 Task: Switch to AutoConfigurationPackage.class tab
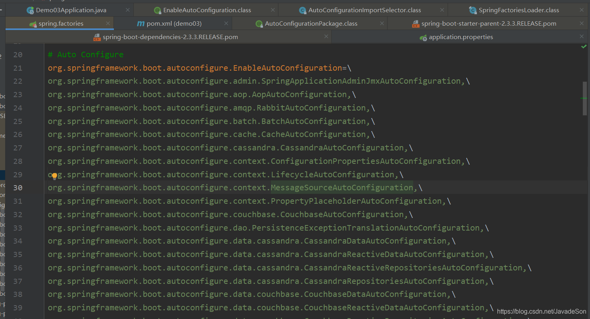tap(310, 23)
